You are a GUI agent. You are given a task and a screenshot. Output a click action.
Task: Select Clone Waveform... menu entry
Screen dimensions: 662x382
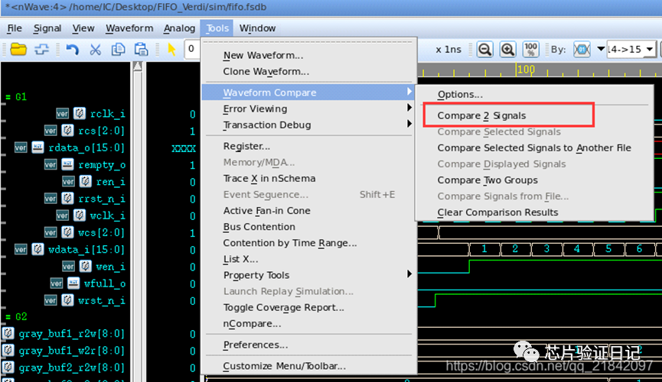click(x=266, y=72)
